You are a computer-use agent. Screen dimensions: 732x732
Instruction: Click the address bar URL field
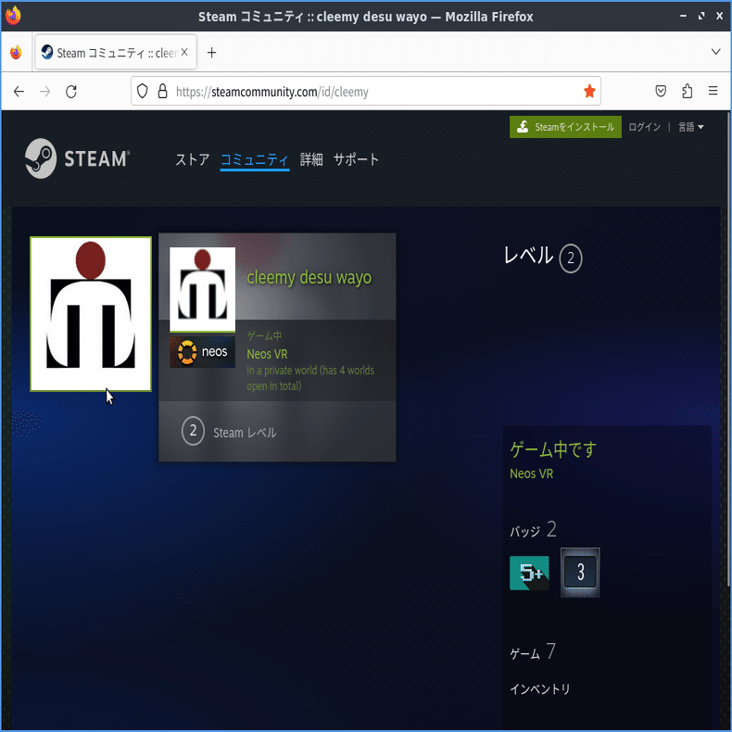tap(366, 92)
